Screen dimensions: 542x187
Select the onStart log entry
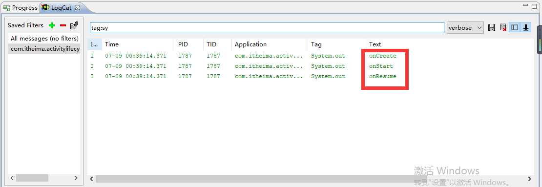[x=310, y=66]
